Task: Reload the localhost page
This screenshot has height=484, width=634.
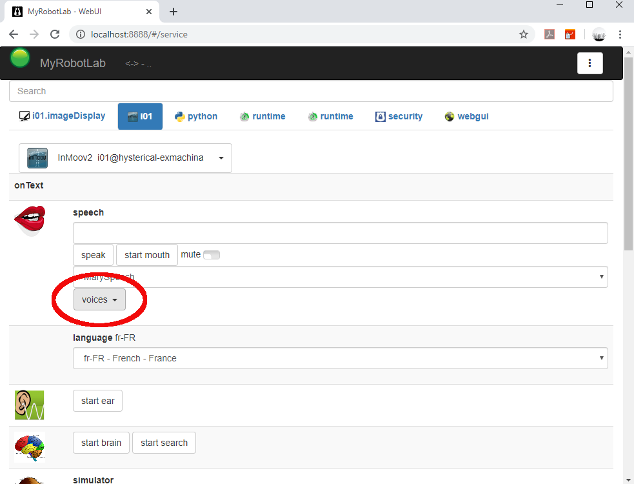Action: (x=55, y=34)
